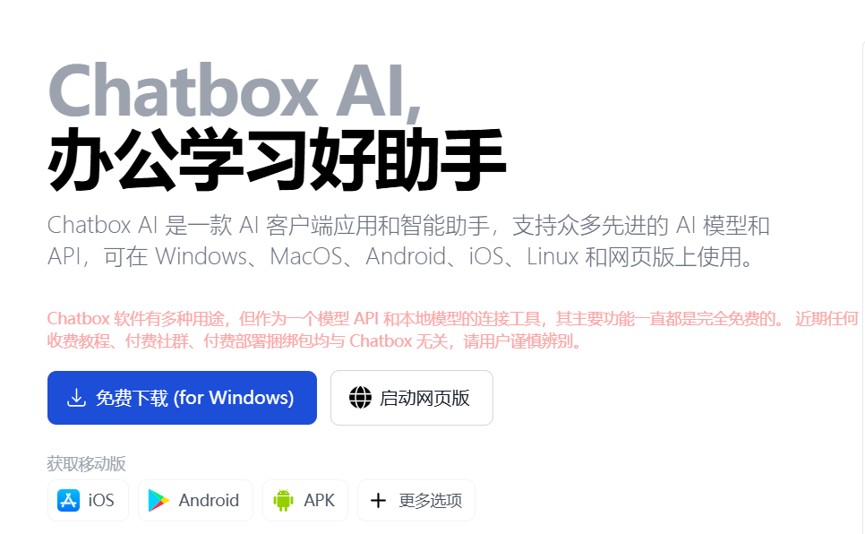Expand 更多选项 for more download options

[x=416, y=500]
